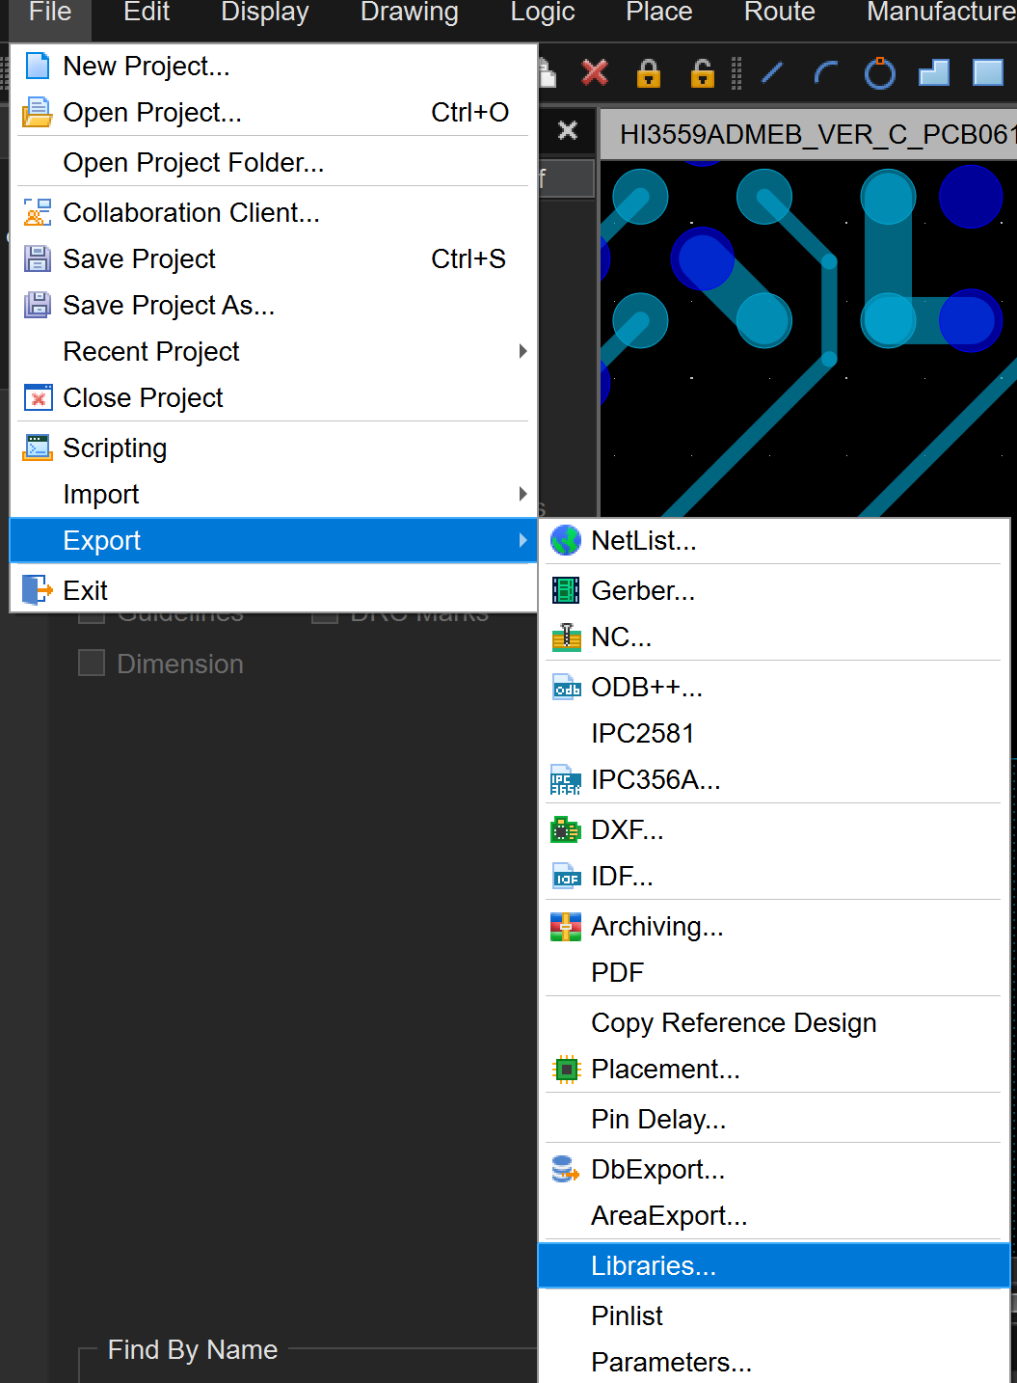This screenshot has height=1383, width=1017.
Task: Click Exit in File menu
Action: [85, 590]
